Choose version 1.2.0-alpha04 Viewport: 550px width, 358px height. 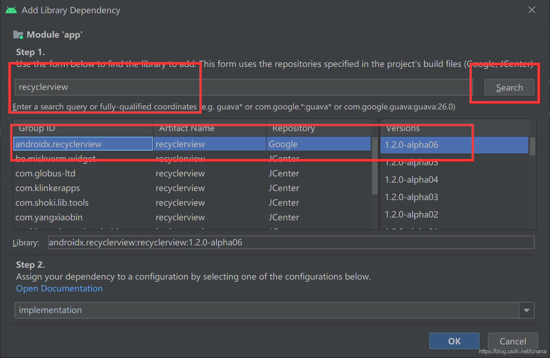454,180
